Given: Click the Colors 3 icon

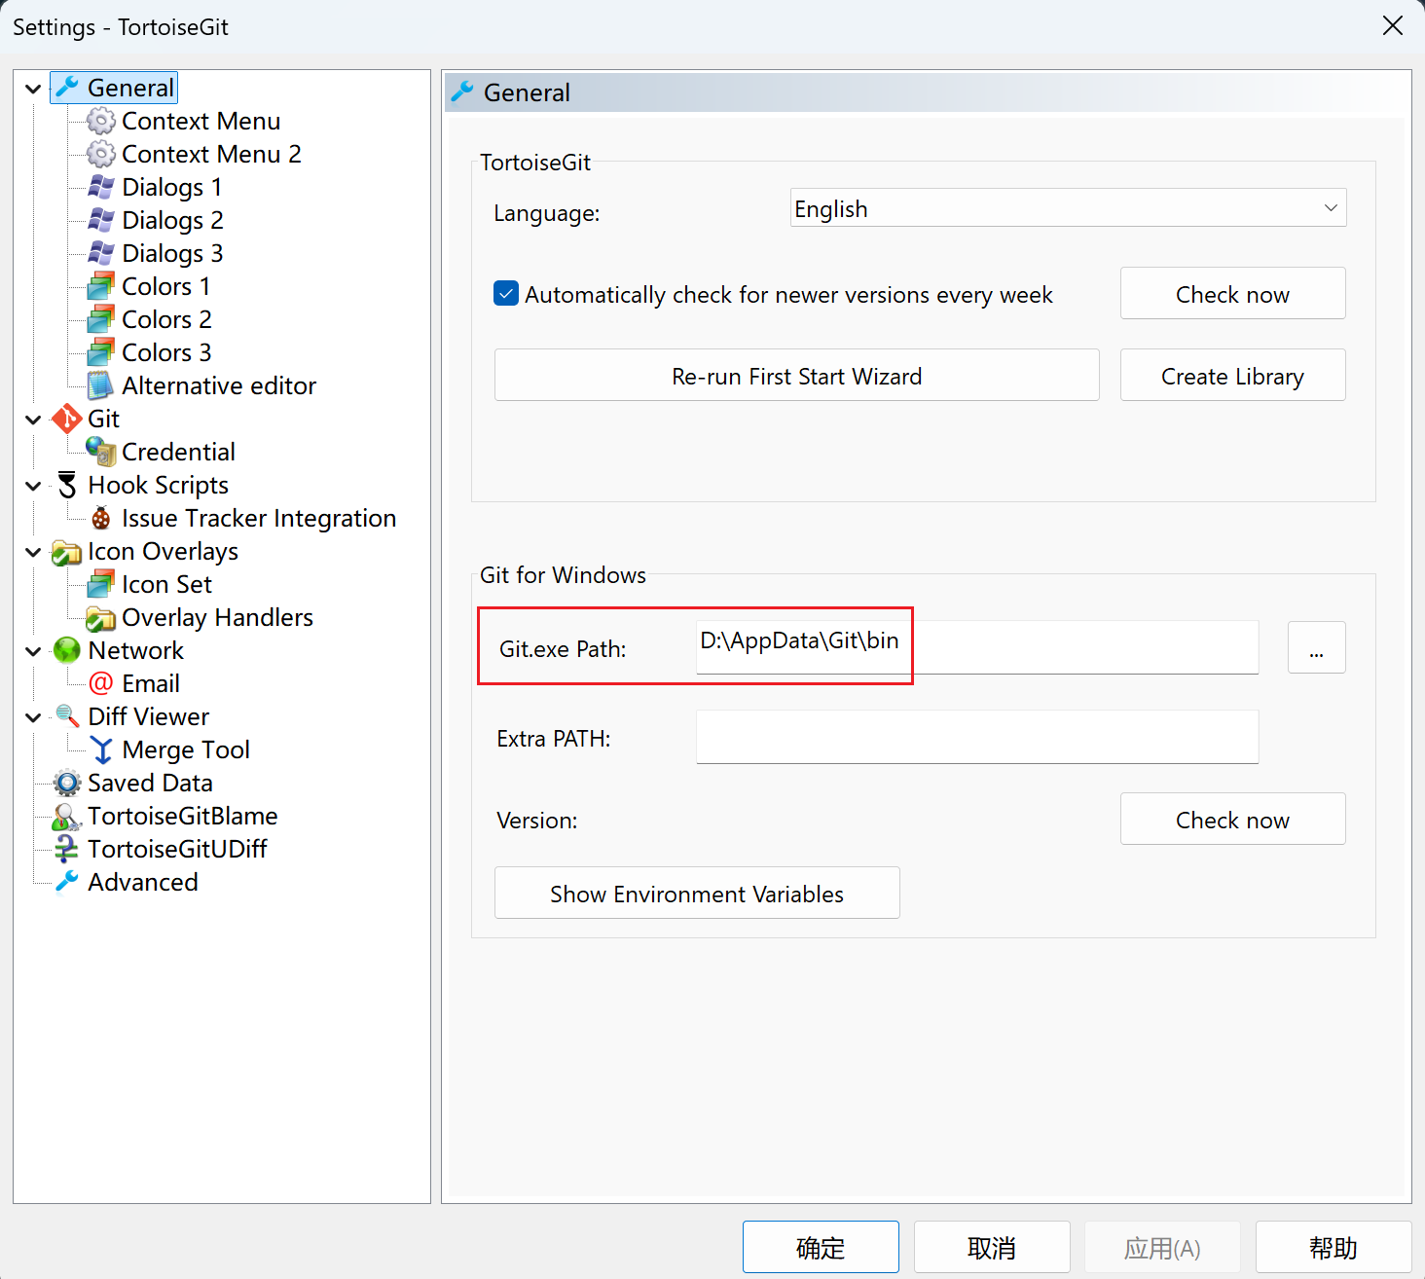Looking at the screenshot, I should [x=101, y=352].
